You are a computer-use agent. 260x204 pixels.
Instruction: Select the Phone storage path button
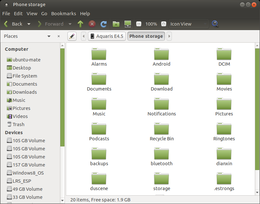146,36
